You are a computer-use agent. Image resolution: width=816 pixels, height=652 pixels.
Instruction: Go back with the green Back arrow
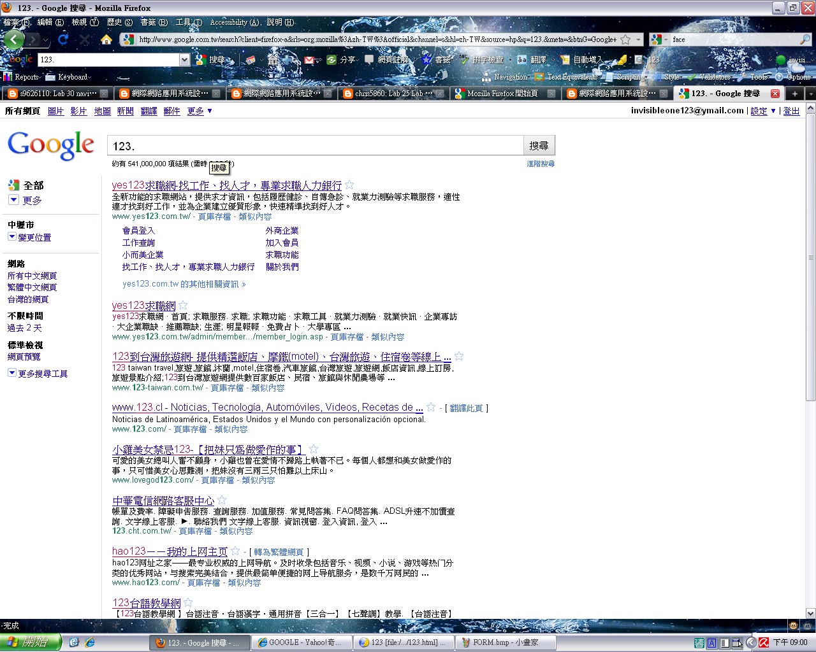coord(14,39)
